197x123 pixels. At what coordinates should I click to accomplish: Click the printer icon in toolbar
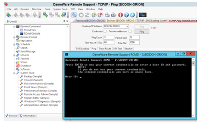(107, 15)
